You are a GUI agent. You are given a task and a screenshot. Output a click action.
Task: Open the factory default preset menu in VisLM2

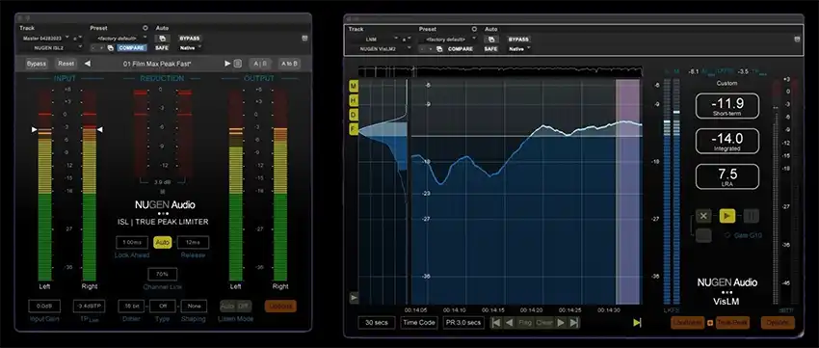coord(448,40)
